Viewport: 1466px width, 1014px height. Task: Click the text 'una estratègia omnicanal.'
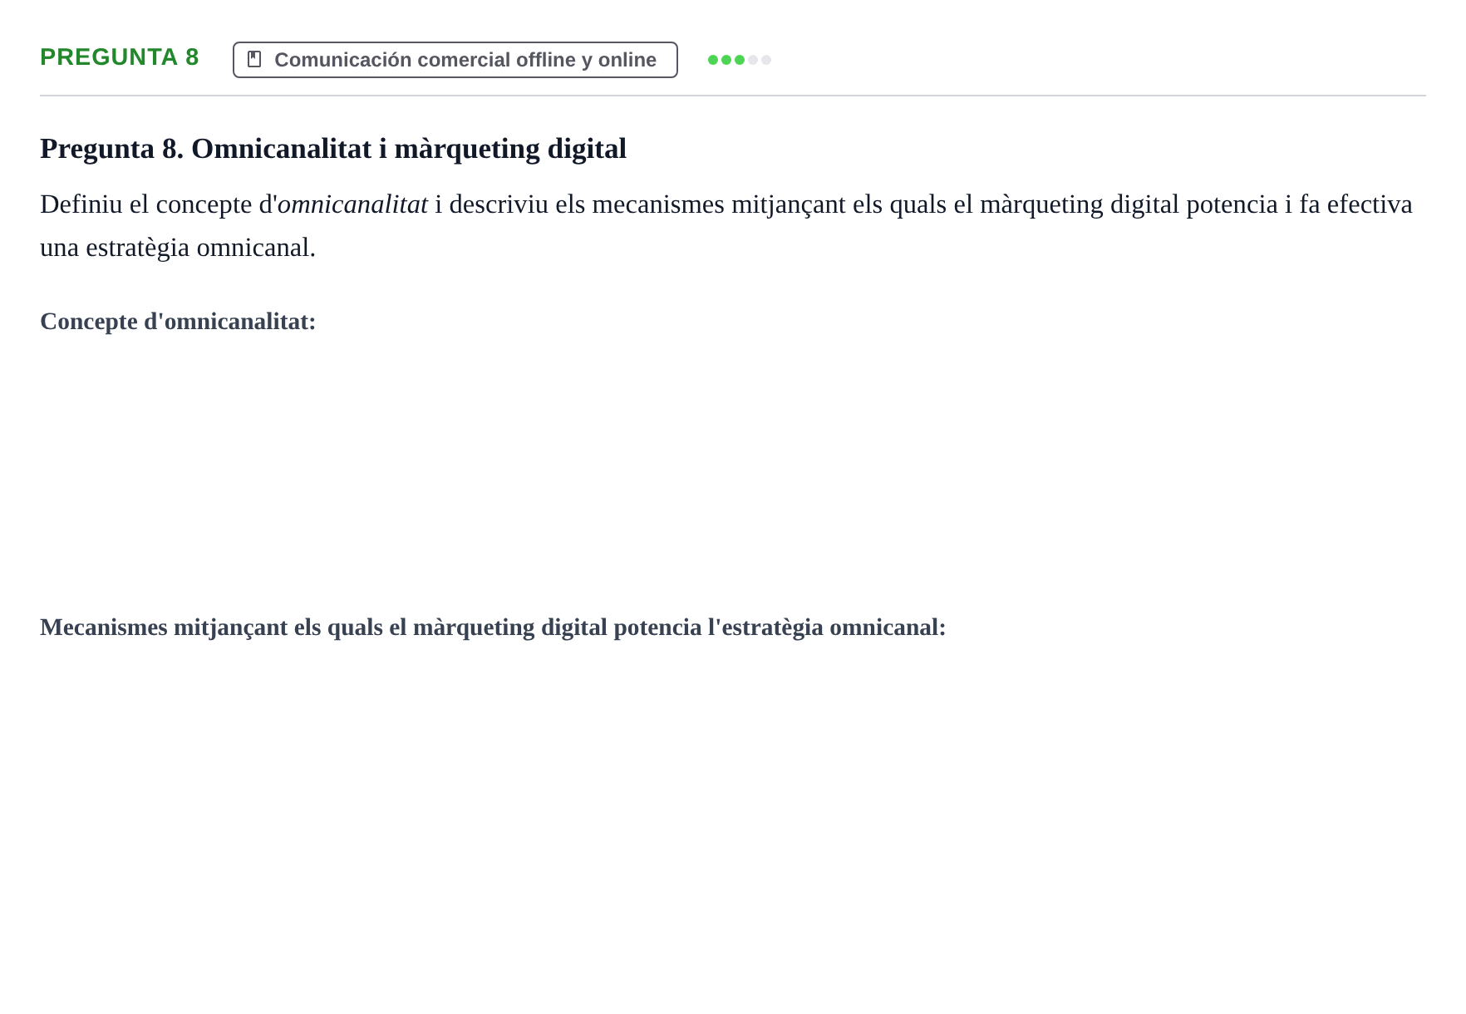(178, 248)
